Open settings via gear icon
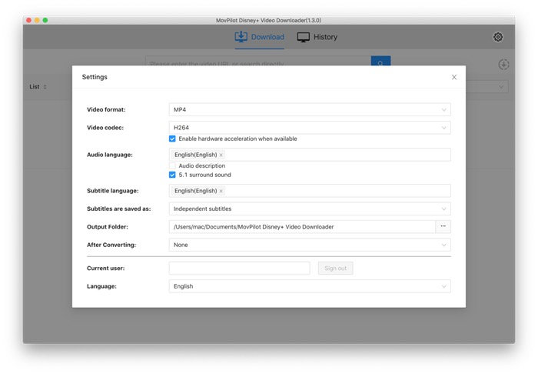 tap(498, 37)
